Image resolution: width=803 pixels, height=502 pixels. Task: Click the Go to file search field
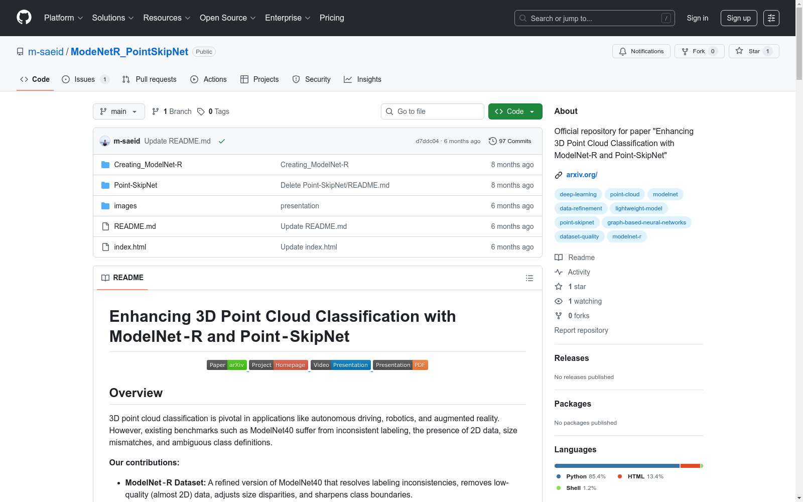pyautogui.click(x=433, y=111)
